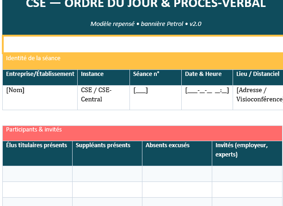Click first empty row under 'Suppléants présents'

(x=107, y=174)
